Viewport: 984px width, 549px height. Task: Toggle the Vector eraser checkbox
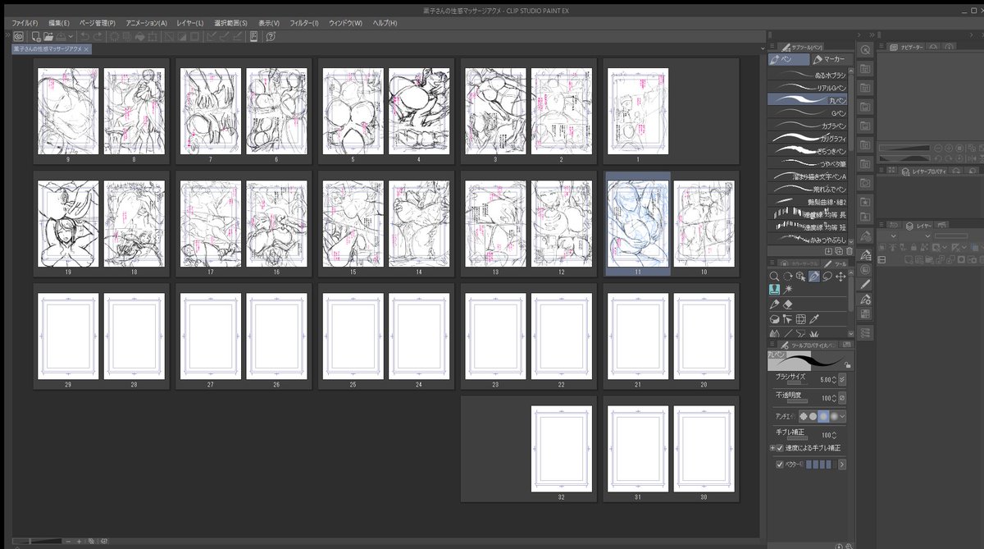coord(780,464)
